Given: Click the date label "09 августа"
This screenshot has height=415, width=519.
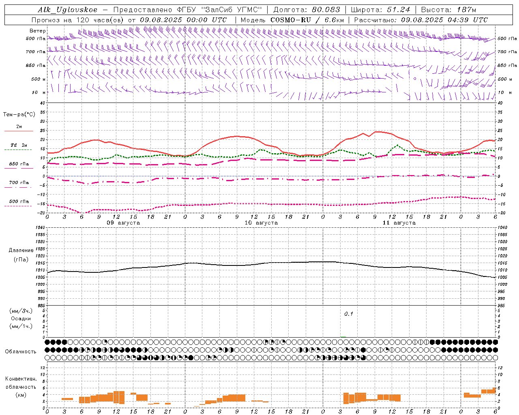Looking at the screenshot, I should [123, 223].
